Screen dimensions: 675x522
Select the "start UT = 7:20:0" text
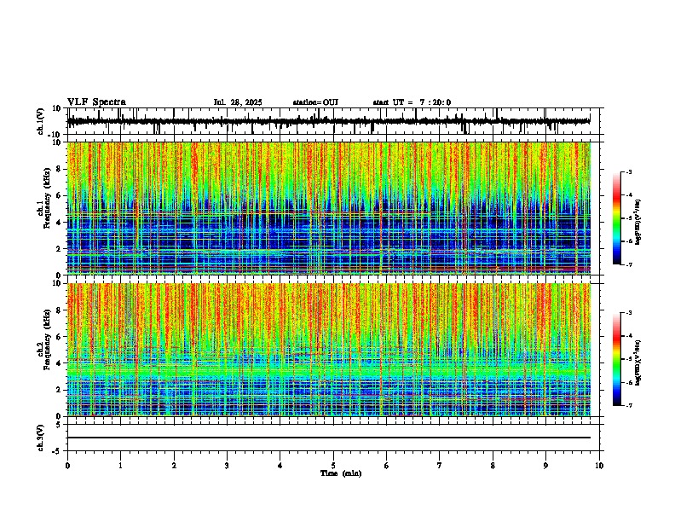(x=412, y=102)
